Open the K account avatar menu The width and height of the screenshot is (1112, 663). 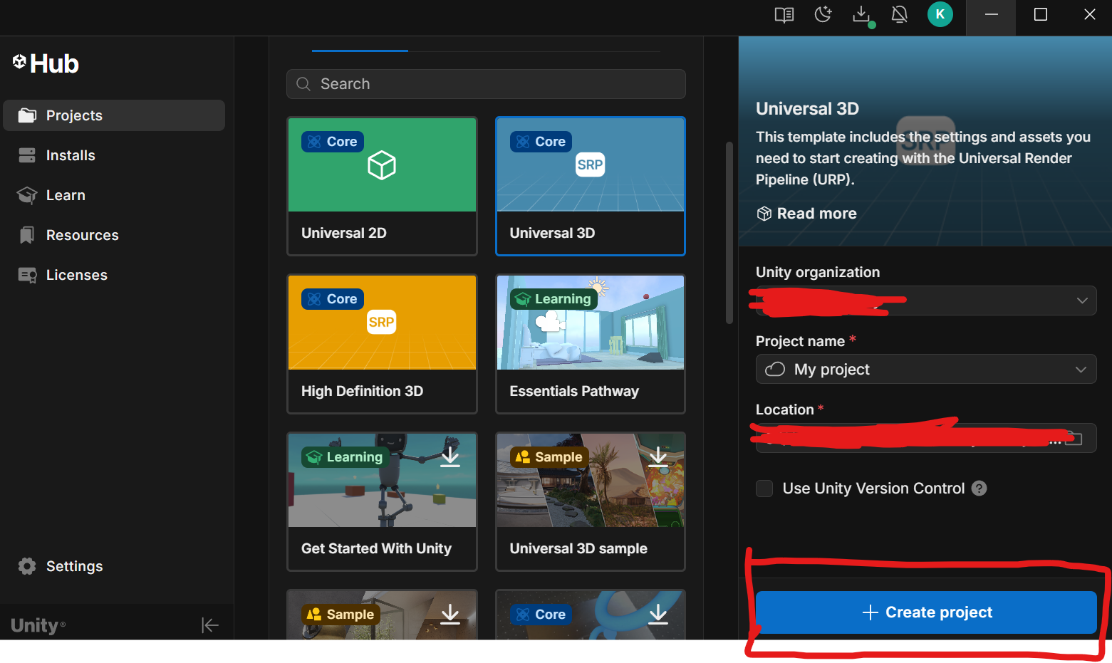coord(940,14)
